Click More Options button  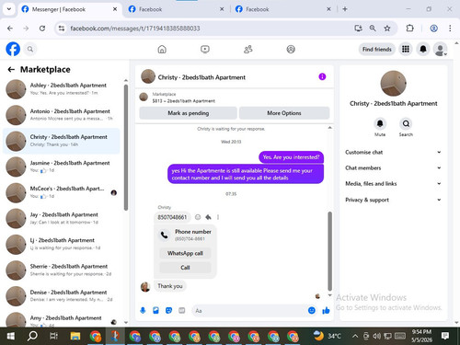click(x=284, y=113)
